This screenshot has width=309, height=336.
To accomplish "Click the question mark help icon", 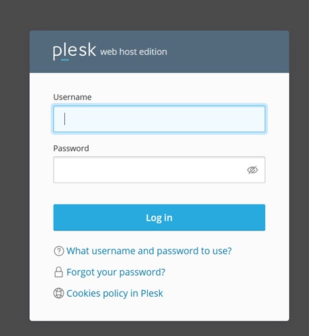I will pyautogui.click(x=59, y=251).
